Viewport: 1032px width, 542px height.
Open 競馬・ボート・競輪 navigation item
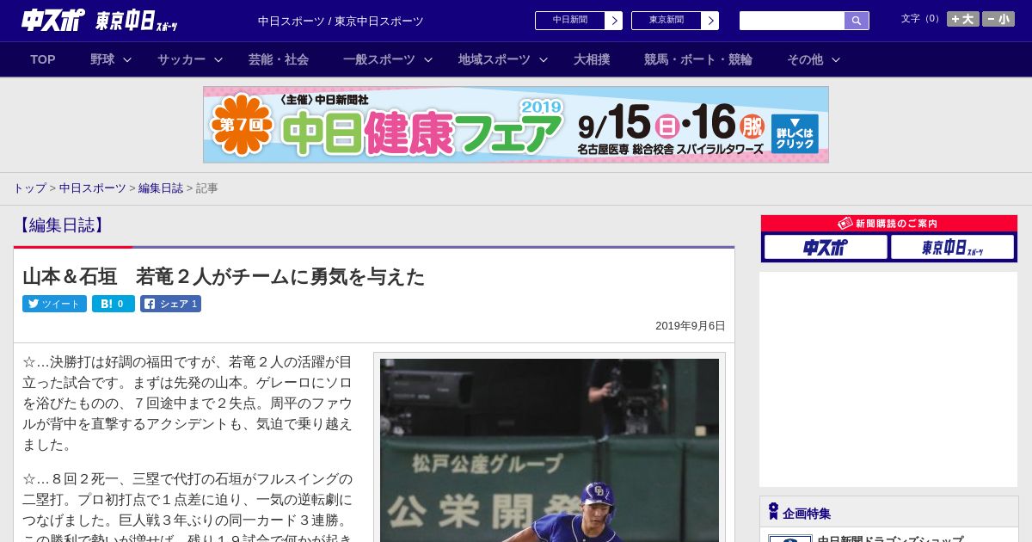point(698,59)
